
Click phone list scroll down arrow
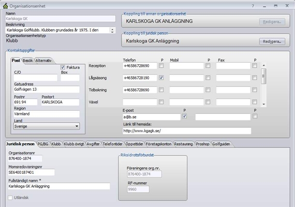264,104
